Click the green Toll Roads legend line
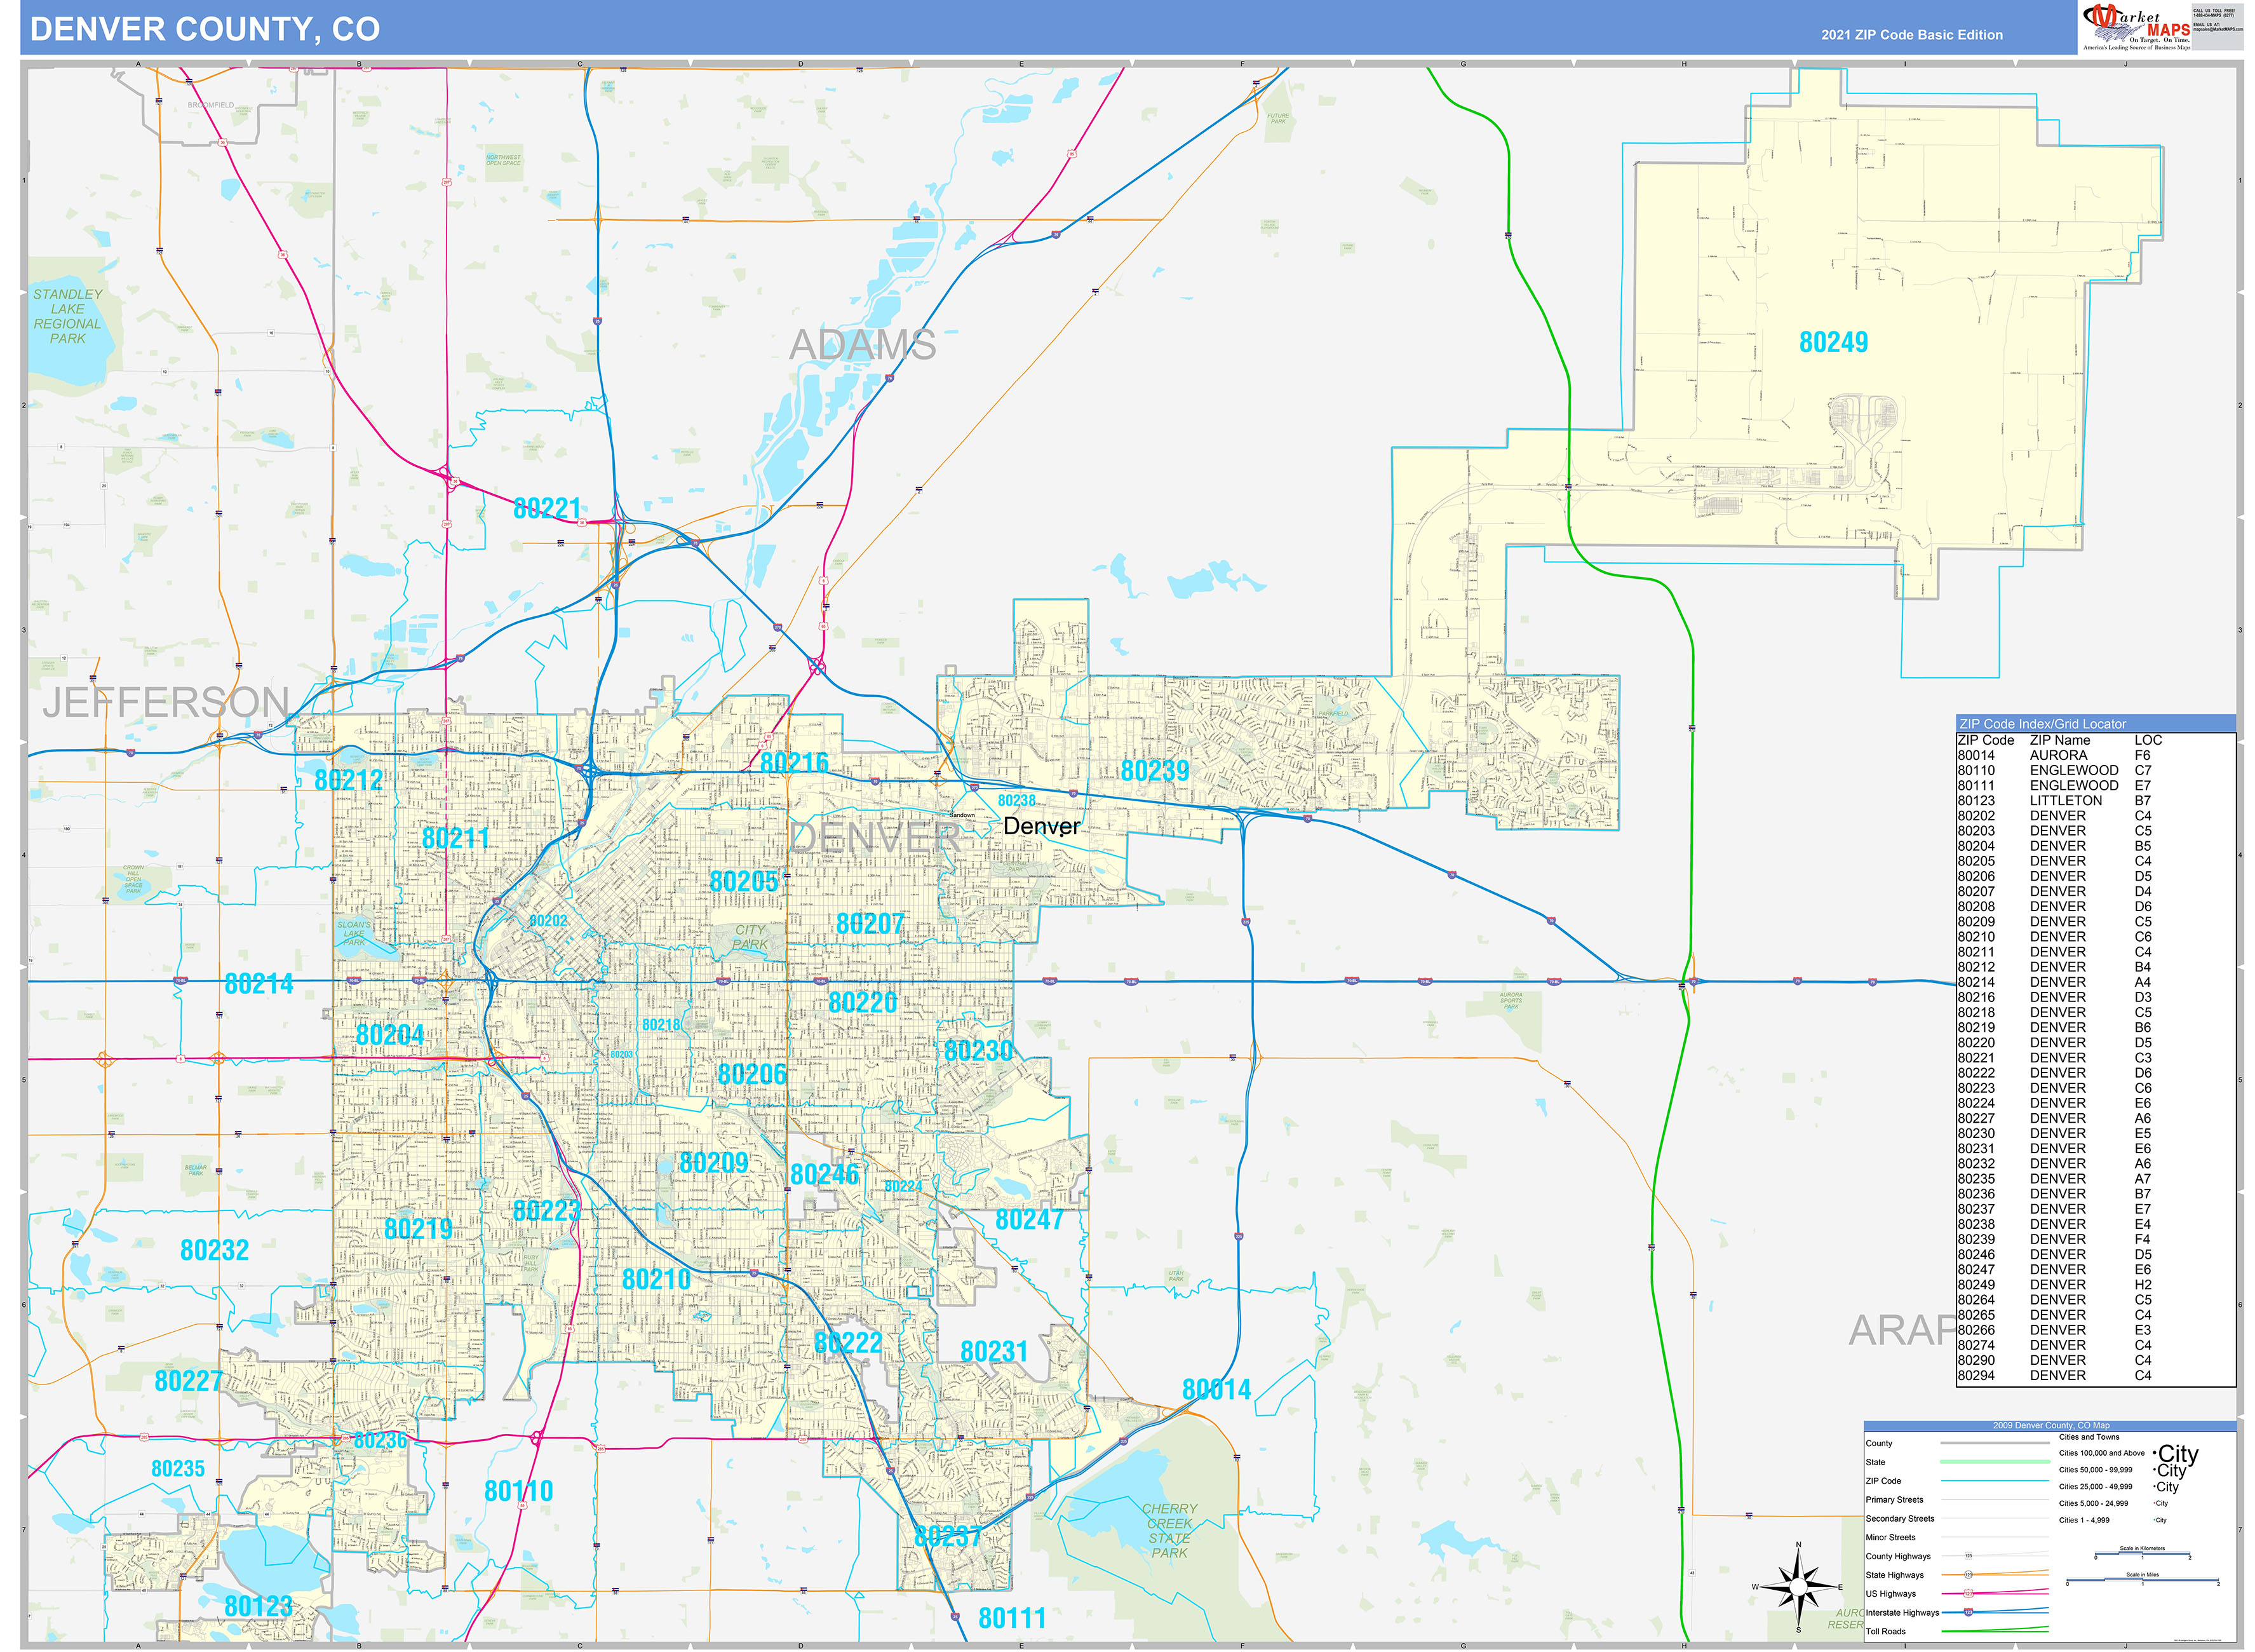This screenshot has width=2255, height=1652. click(1994, 1631)
